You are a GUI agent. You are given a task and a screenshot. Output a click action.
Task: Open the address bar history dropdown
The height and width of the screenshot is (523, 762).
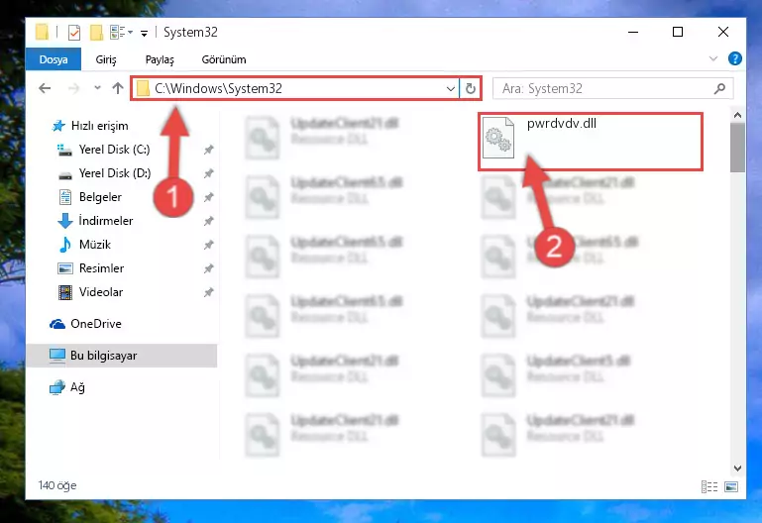pyautogui.click(x=451, y=89)
